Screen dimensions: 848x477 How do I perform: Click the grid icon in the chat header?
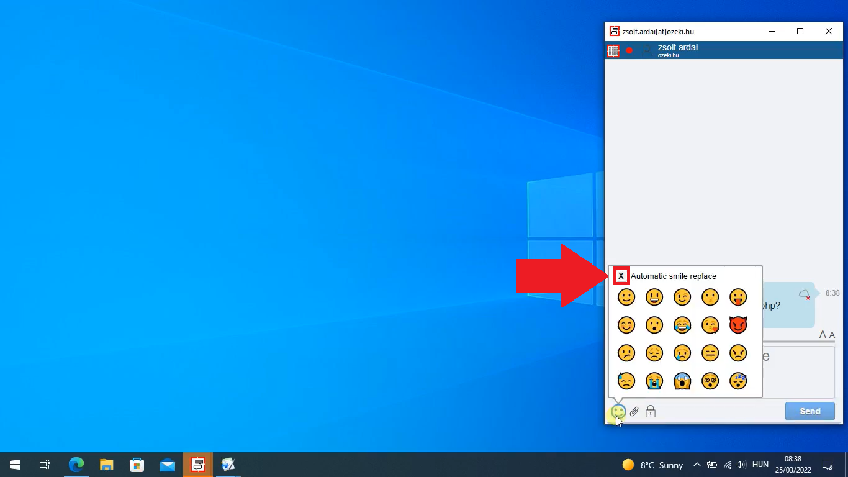point(613,50)
